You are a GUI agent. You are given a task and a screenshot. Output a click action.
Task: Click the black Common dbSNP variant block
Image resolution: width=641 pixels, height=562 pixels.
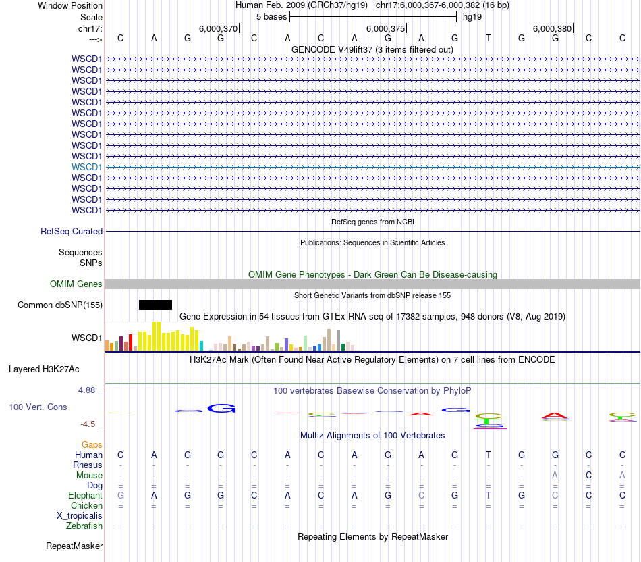(155, 305)
